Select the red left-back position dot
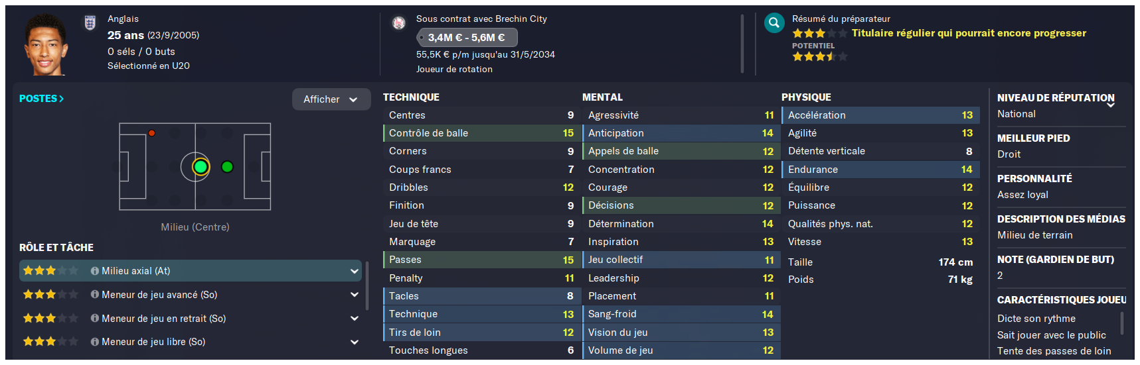Viewport: 1140px width, 365px height. click(151, 133)
